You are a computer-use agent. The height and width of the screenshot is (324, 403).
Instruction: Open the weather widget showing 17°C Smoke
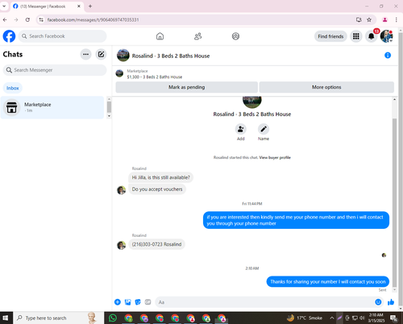tap(305, 318)
